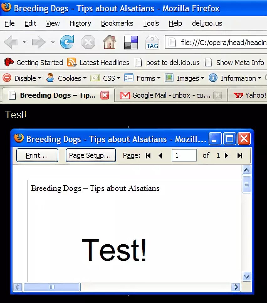Click the preview vertical scroll up arrow
This screenshot has height=303, width=267.
click(247, 170)
